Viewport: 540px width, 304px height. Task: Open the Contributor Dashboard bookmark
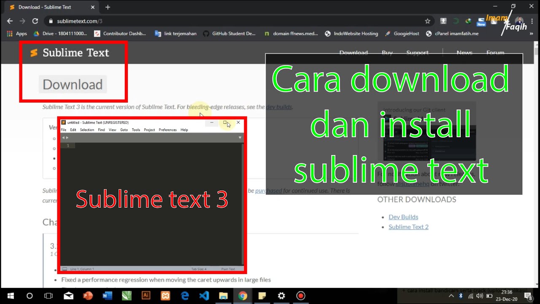point(121,33)
